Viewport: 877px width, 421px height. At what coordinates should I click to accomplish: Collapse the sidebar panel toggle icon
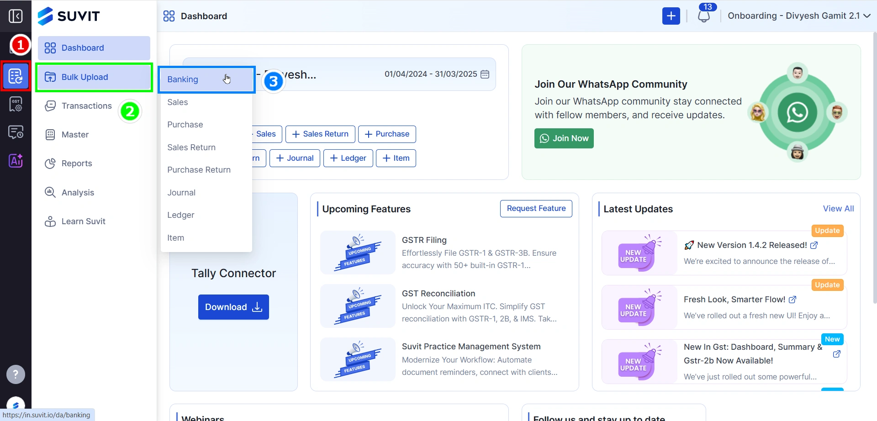(16, 16)
